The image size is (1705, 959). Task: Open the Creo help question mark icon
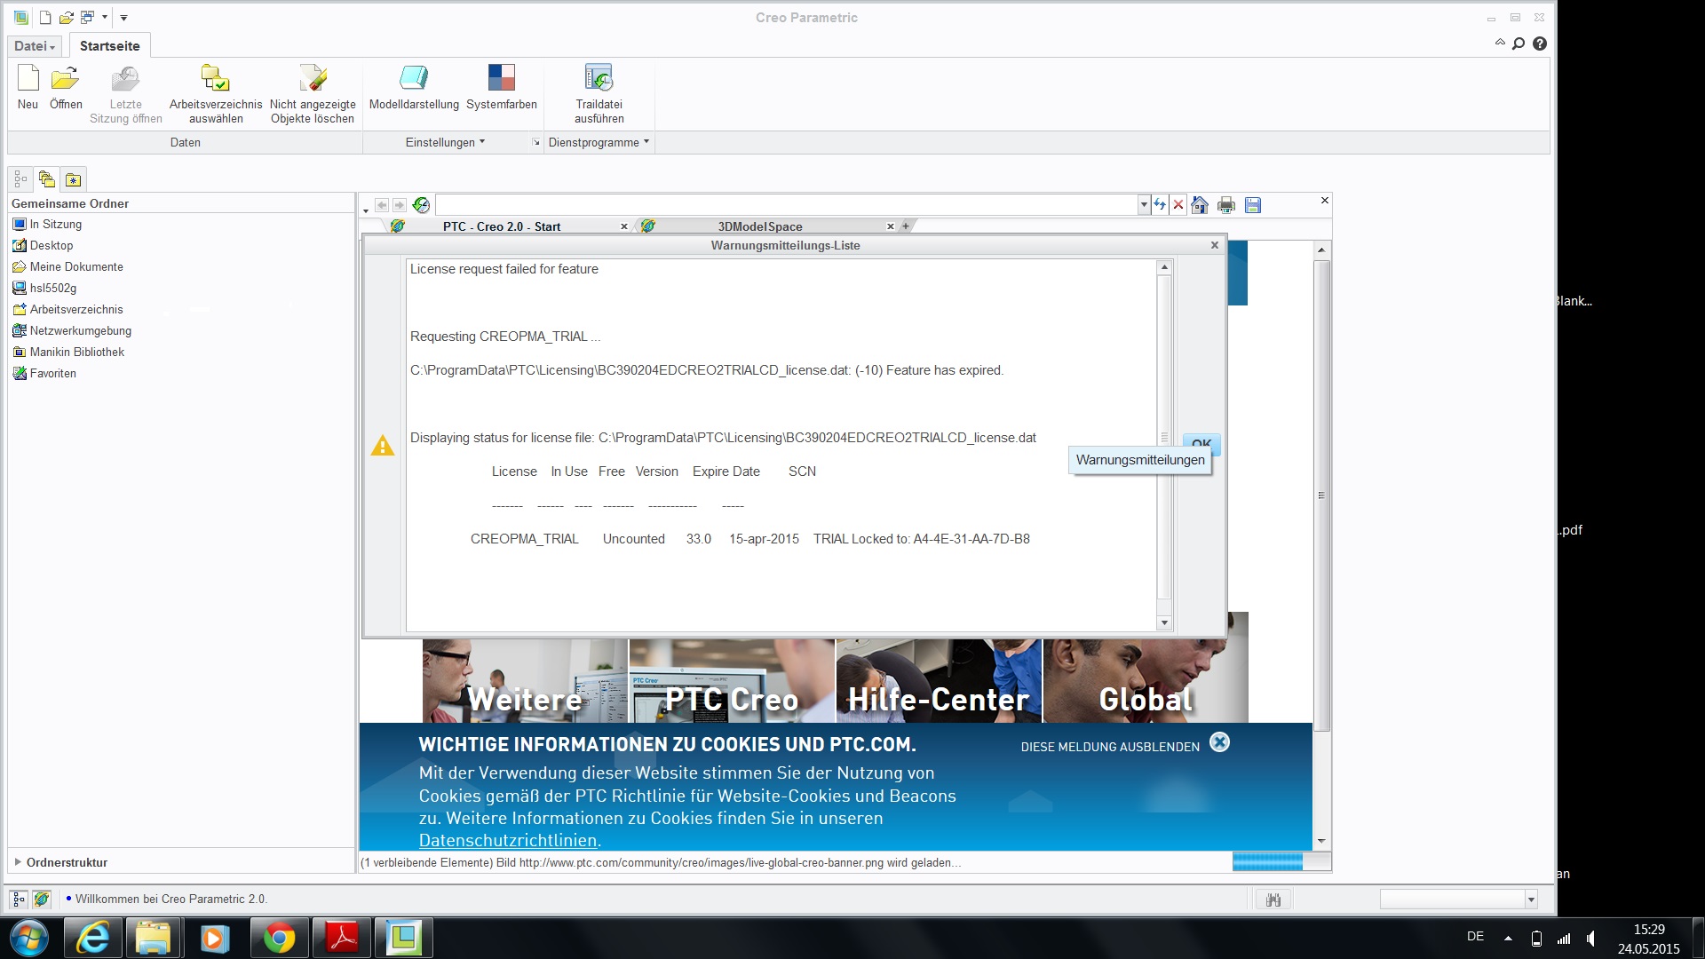1540,44
